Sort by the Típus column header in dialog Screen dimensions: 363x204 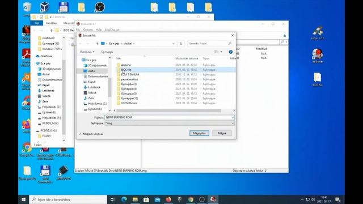coord(206,58)
